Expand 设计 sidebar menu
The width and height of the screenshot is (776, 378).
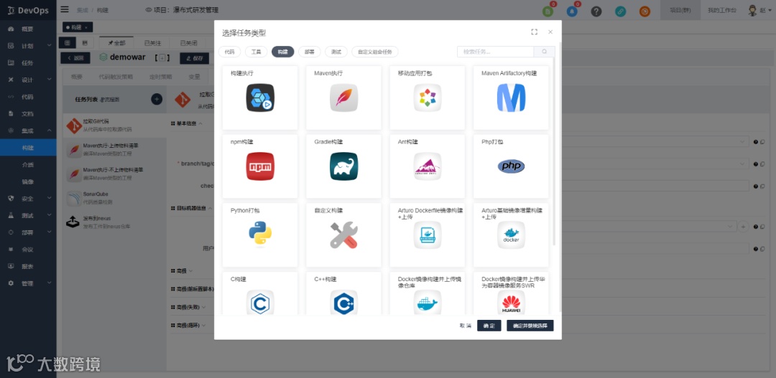tap(28, 80)
